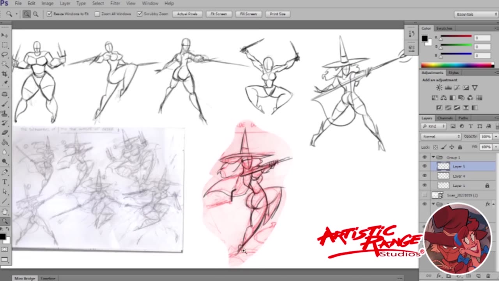
Task: Select the Zoom tool in toolbox
Action: (5, 221)
